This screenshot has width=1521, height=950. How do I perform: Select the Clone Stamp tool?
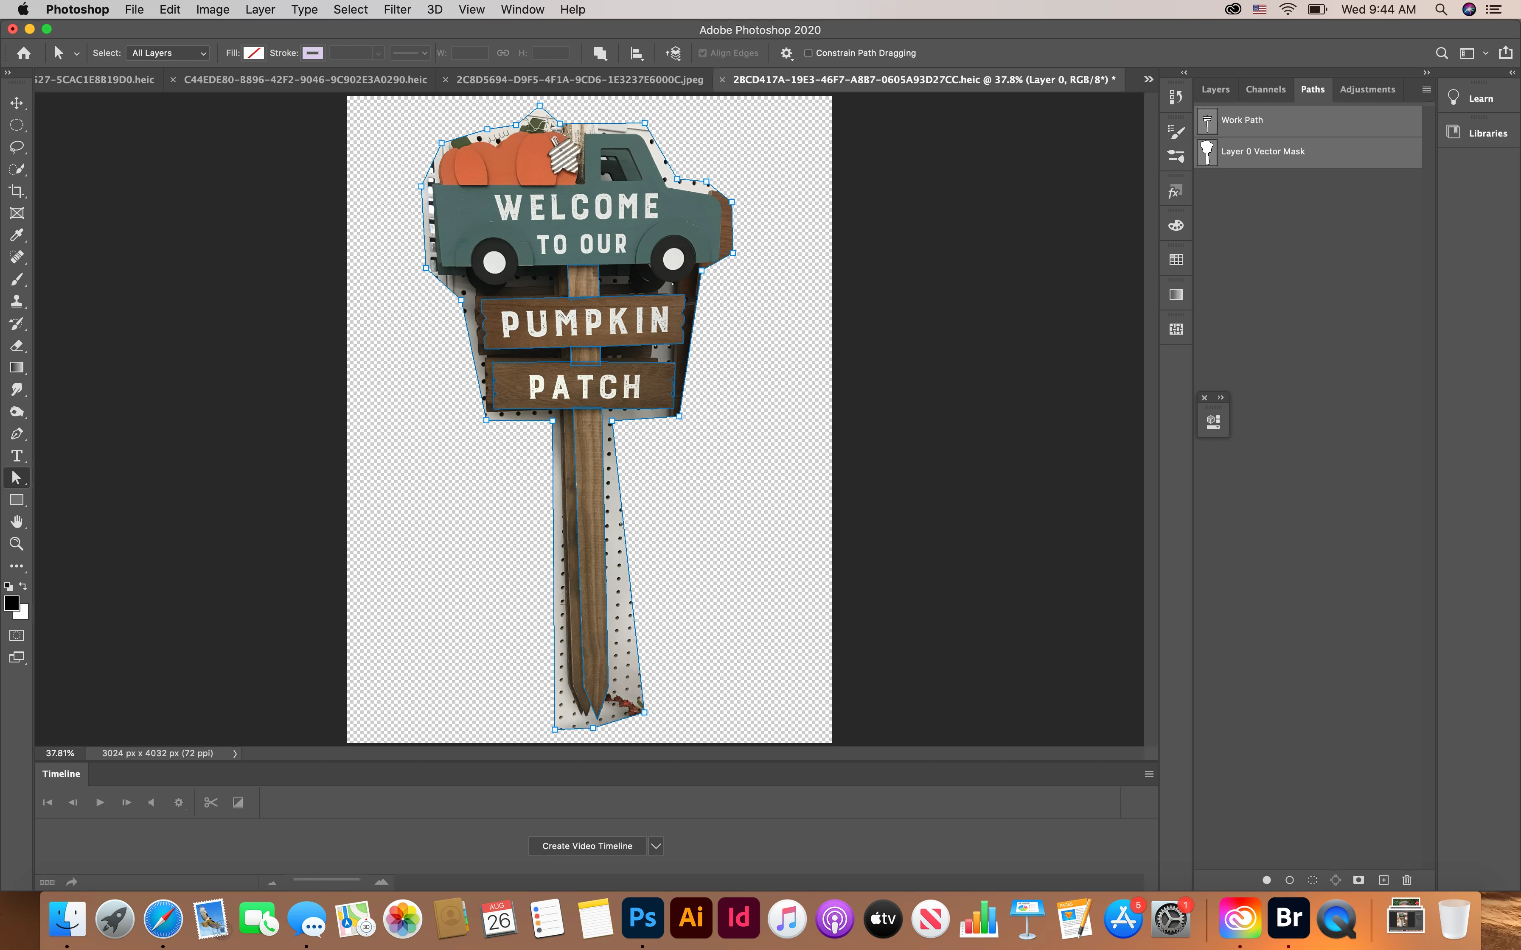point(17,302)
